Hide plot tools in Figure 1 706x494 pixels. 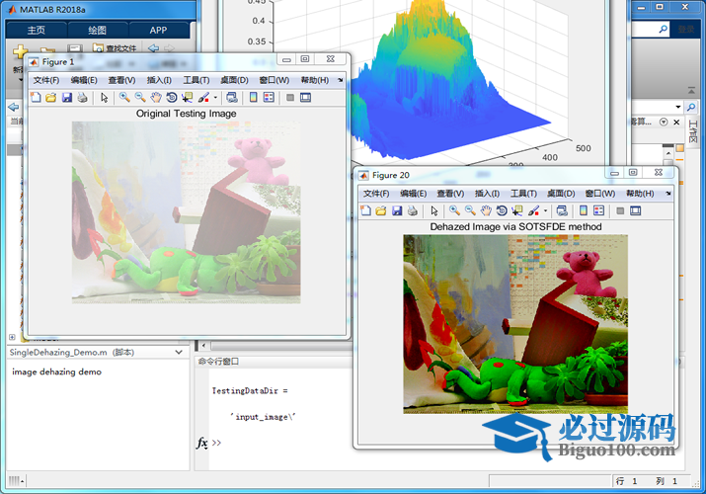coord(290,97)
